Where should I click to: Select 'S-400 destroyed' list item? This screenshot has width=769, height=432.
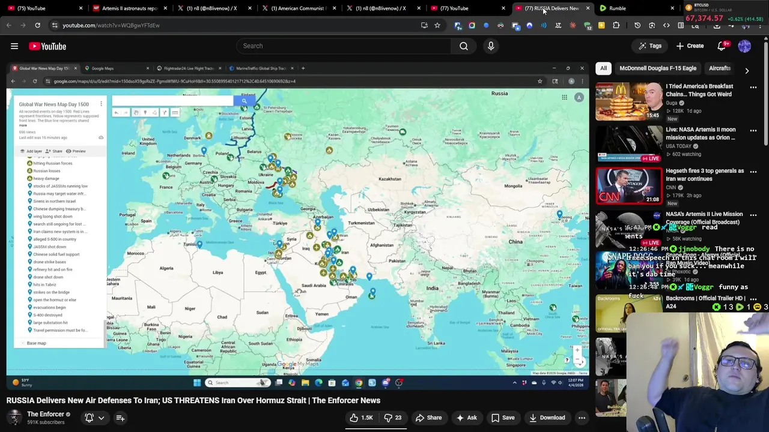(47, 315)
